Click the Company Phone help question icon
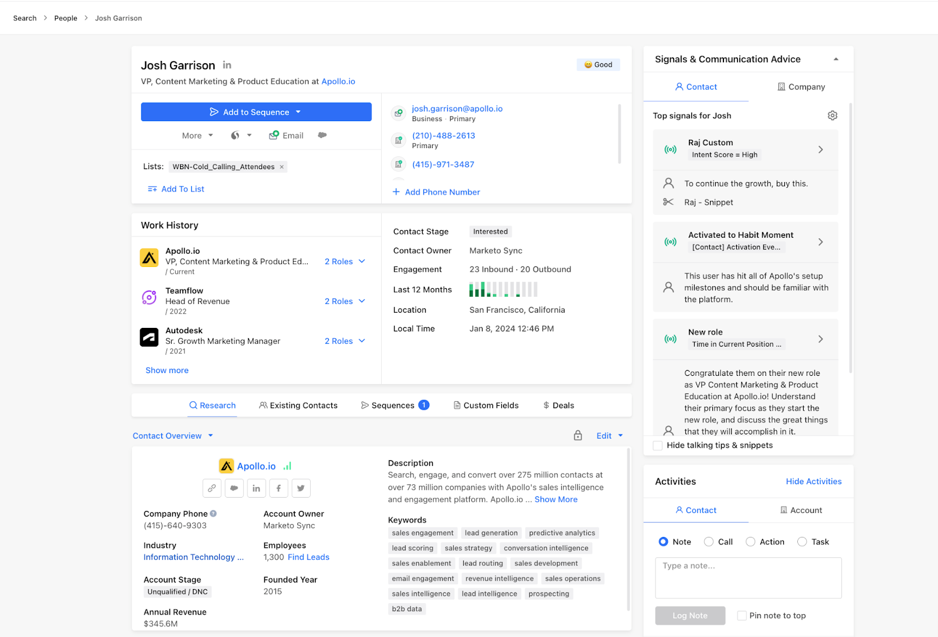 [x=213, y=513]
